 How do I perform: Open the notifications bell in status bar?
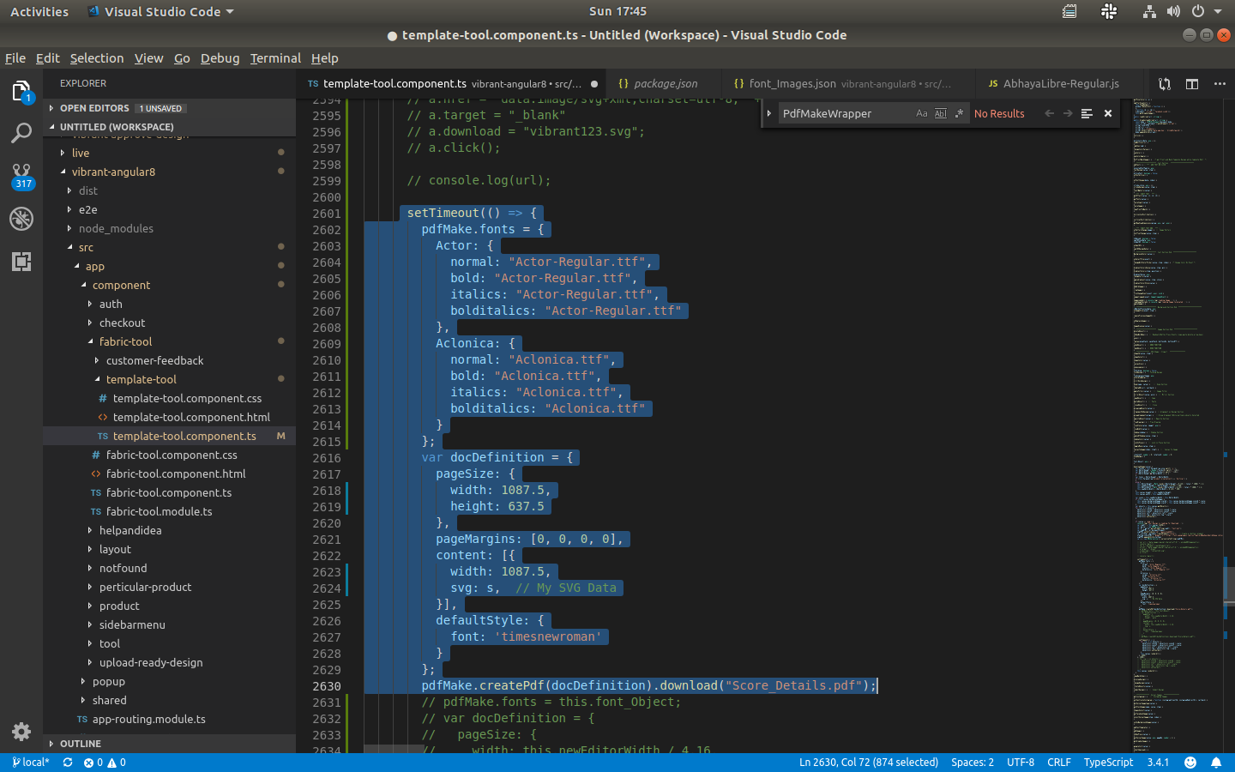coord(1215,762)
